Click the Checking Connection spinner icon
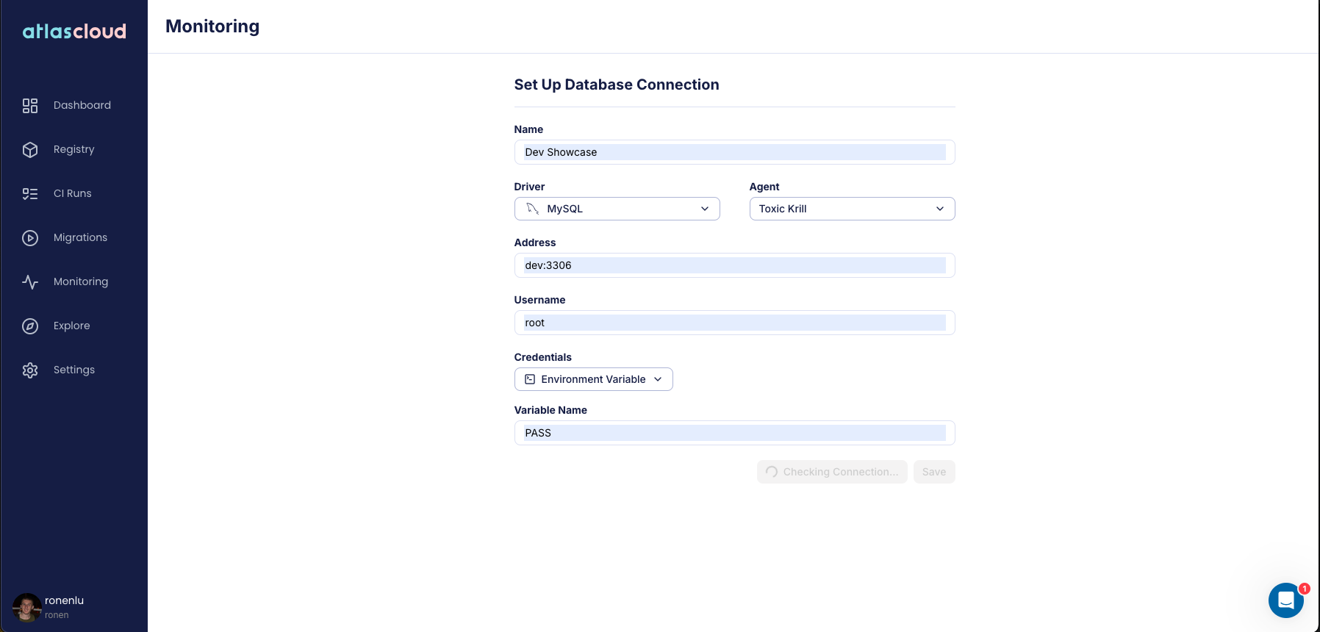The image size is (1320, 632). tap(772, 472)
